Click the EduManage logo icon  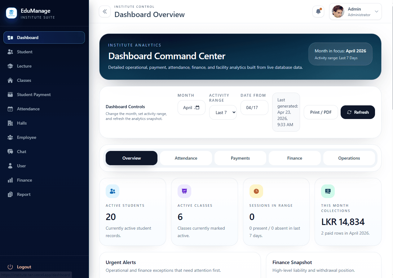pyautogui.click(x=11, y=13)
